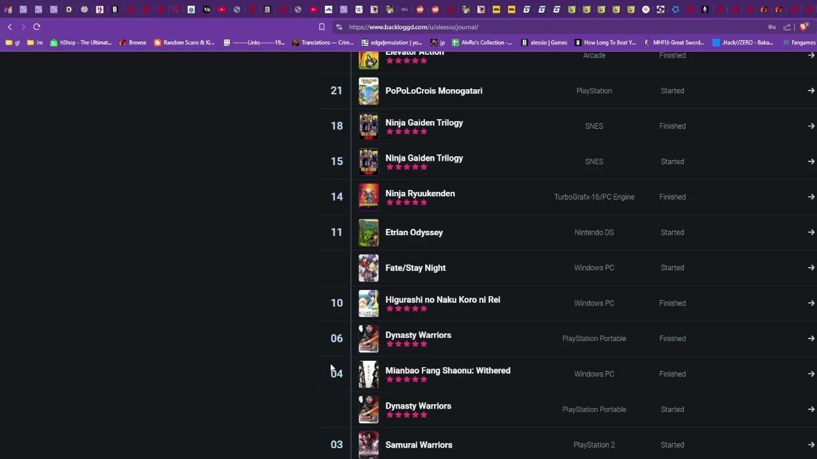817x459 pixels.
Task: Click the star rating under Ninja Ryuukenden
Action: [x=407, y=202]
